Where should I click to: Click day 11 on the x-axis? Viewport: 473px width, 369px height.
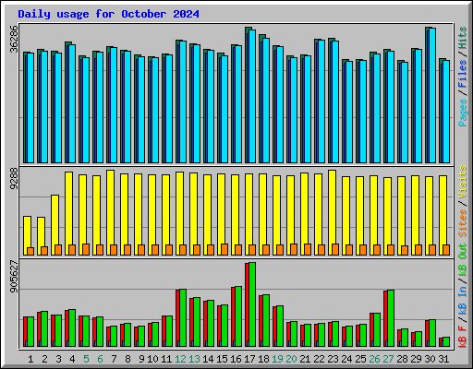166,359
